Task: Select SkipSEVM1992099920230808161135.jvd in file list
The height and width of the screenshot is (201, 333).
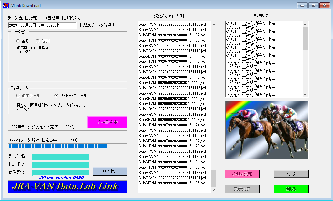Action: [x=172, y=183]
